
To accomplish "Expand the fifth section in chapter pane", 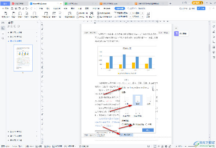I will (x=8, y=136).
